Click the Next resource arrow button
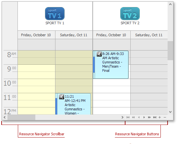Viewport: 177px width, 144px height. 144,117
